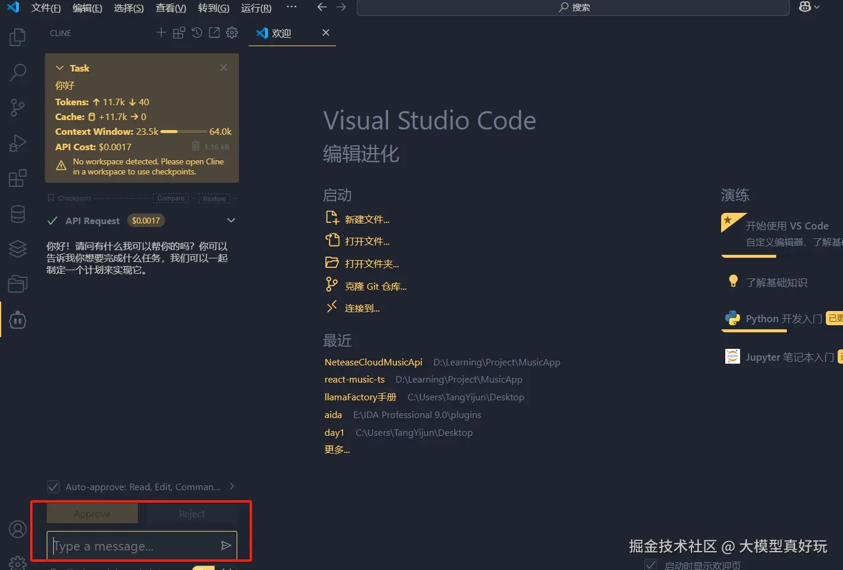
Task: Open the project folders icon view
Action: pos(18,284)
